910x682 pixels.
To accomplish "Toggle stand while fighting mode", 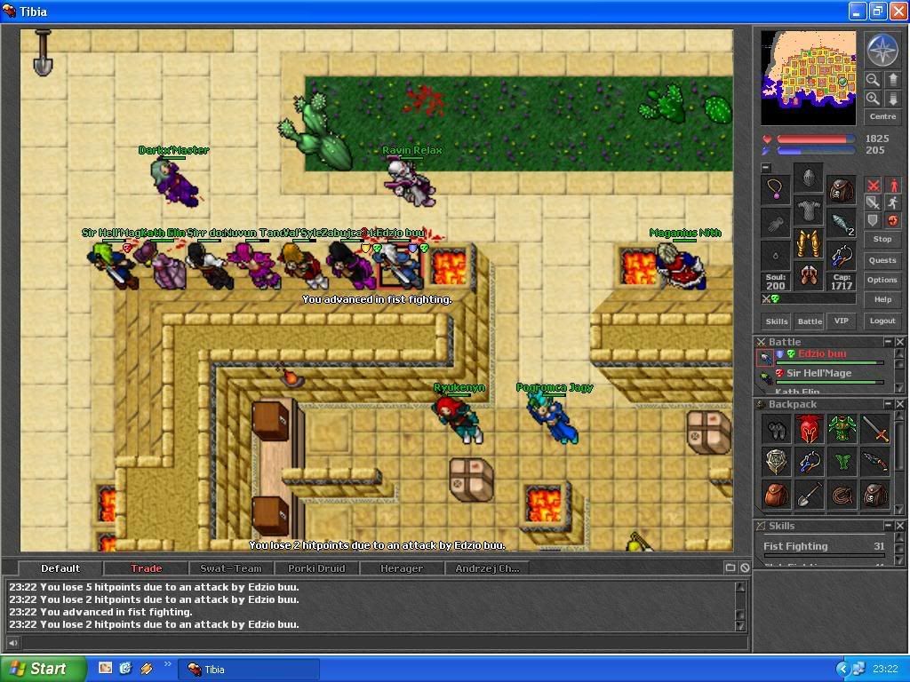I will click(892, 186).
